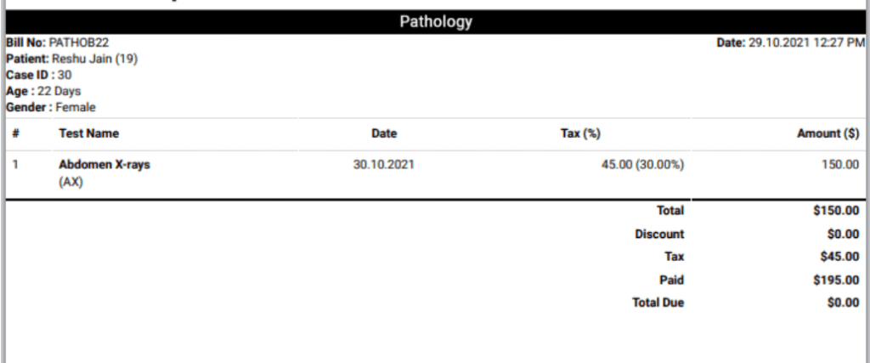870x363 pixels.
Task: Click the Discount value $0.00
Action: point(844,235)
